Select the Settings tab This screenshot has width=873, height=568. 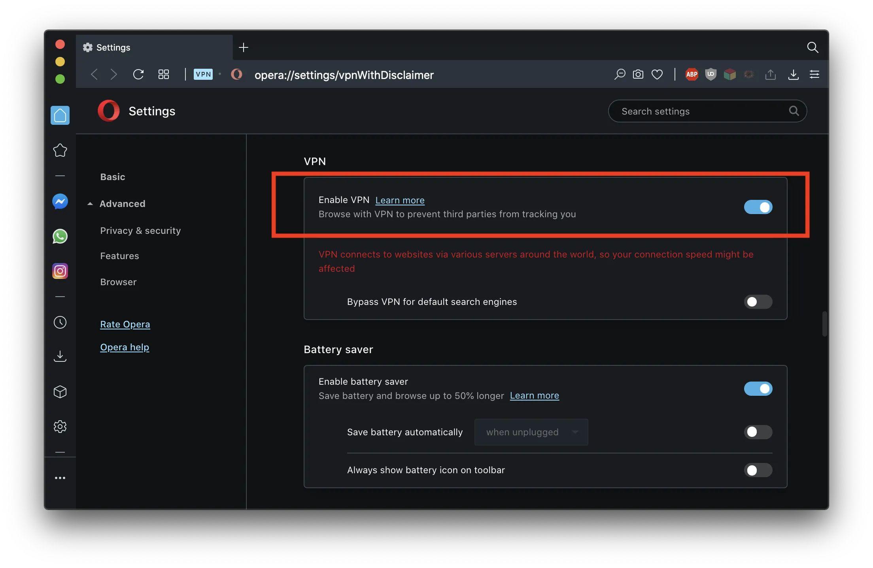(x=154, y=47)
